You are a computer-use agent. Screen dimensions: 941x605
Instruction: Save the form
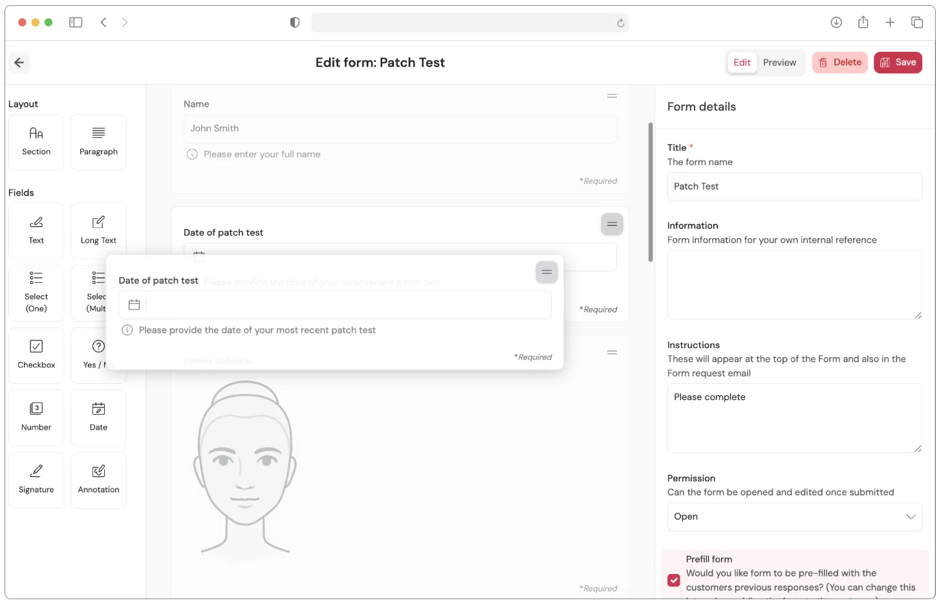pyautogui.click(x=898, y=63)
